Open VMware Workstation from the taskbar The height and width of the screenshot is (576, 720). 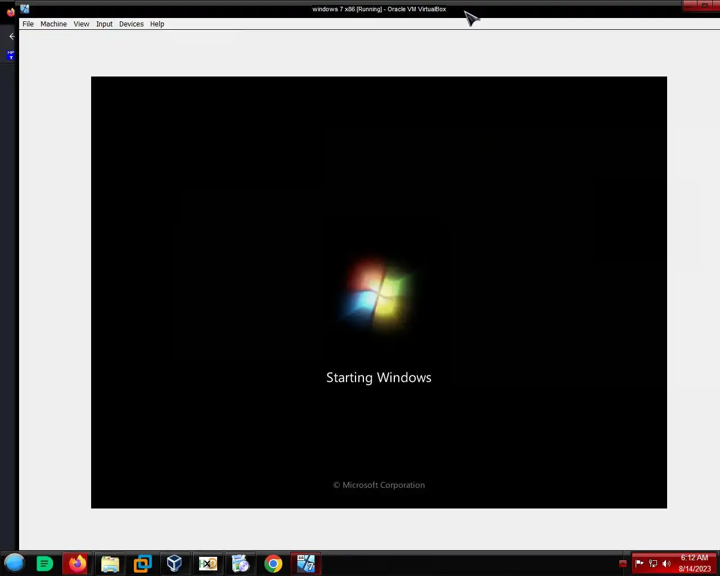(x=142, y=564)
